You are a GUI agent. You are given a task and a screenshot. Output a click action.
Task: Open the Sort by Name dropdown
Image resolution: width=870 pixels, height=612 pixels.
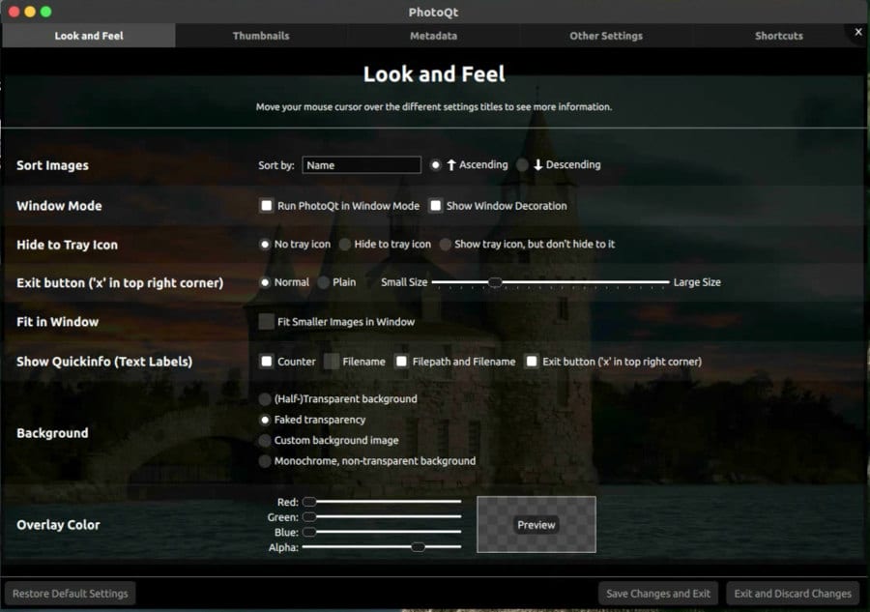(x=362, y=165)
